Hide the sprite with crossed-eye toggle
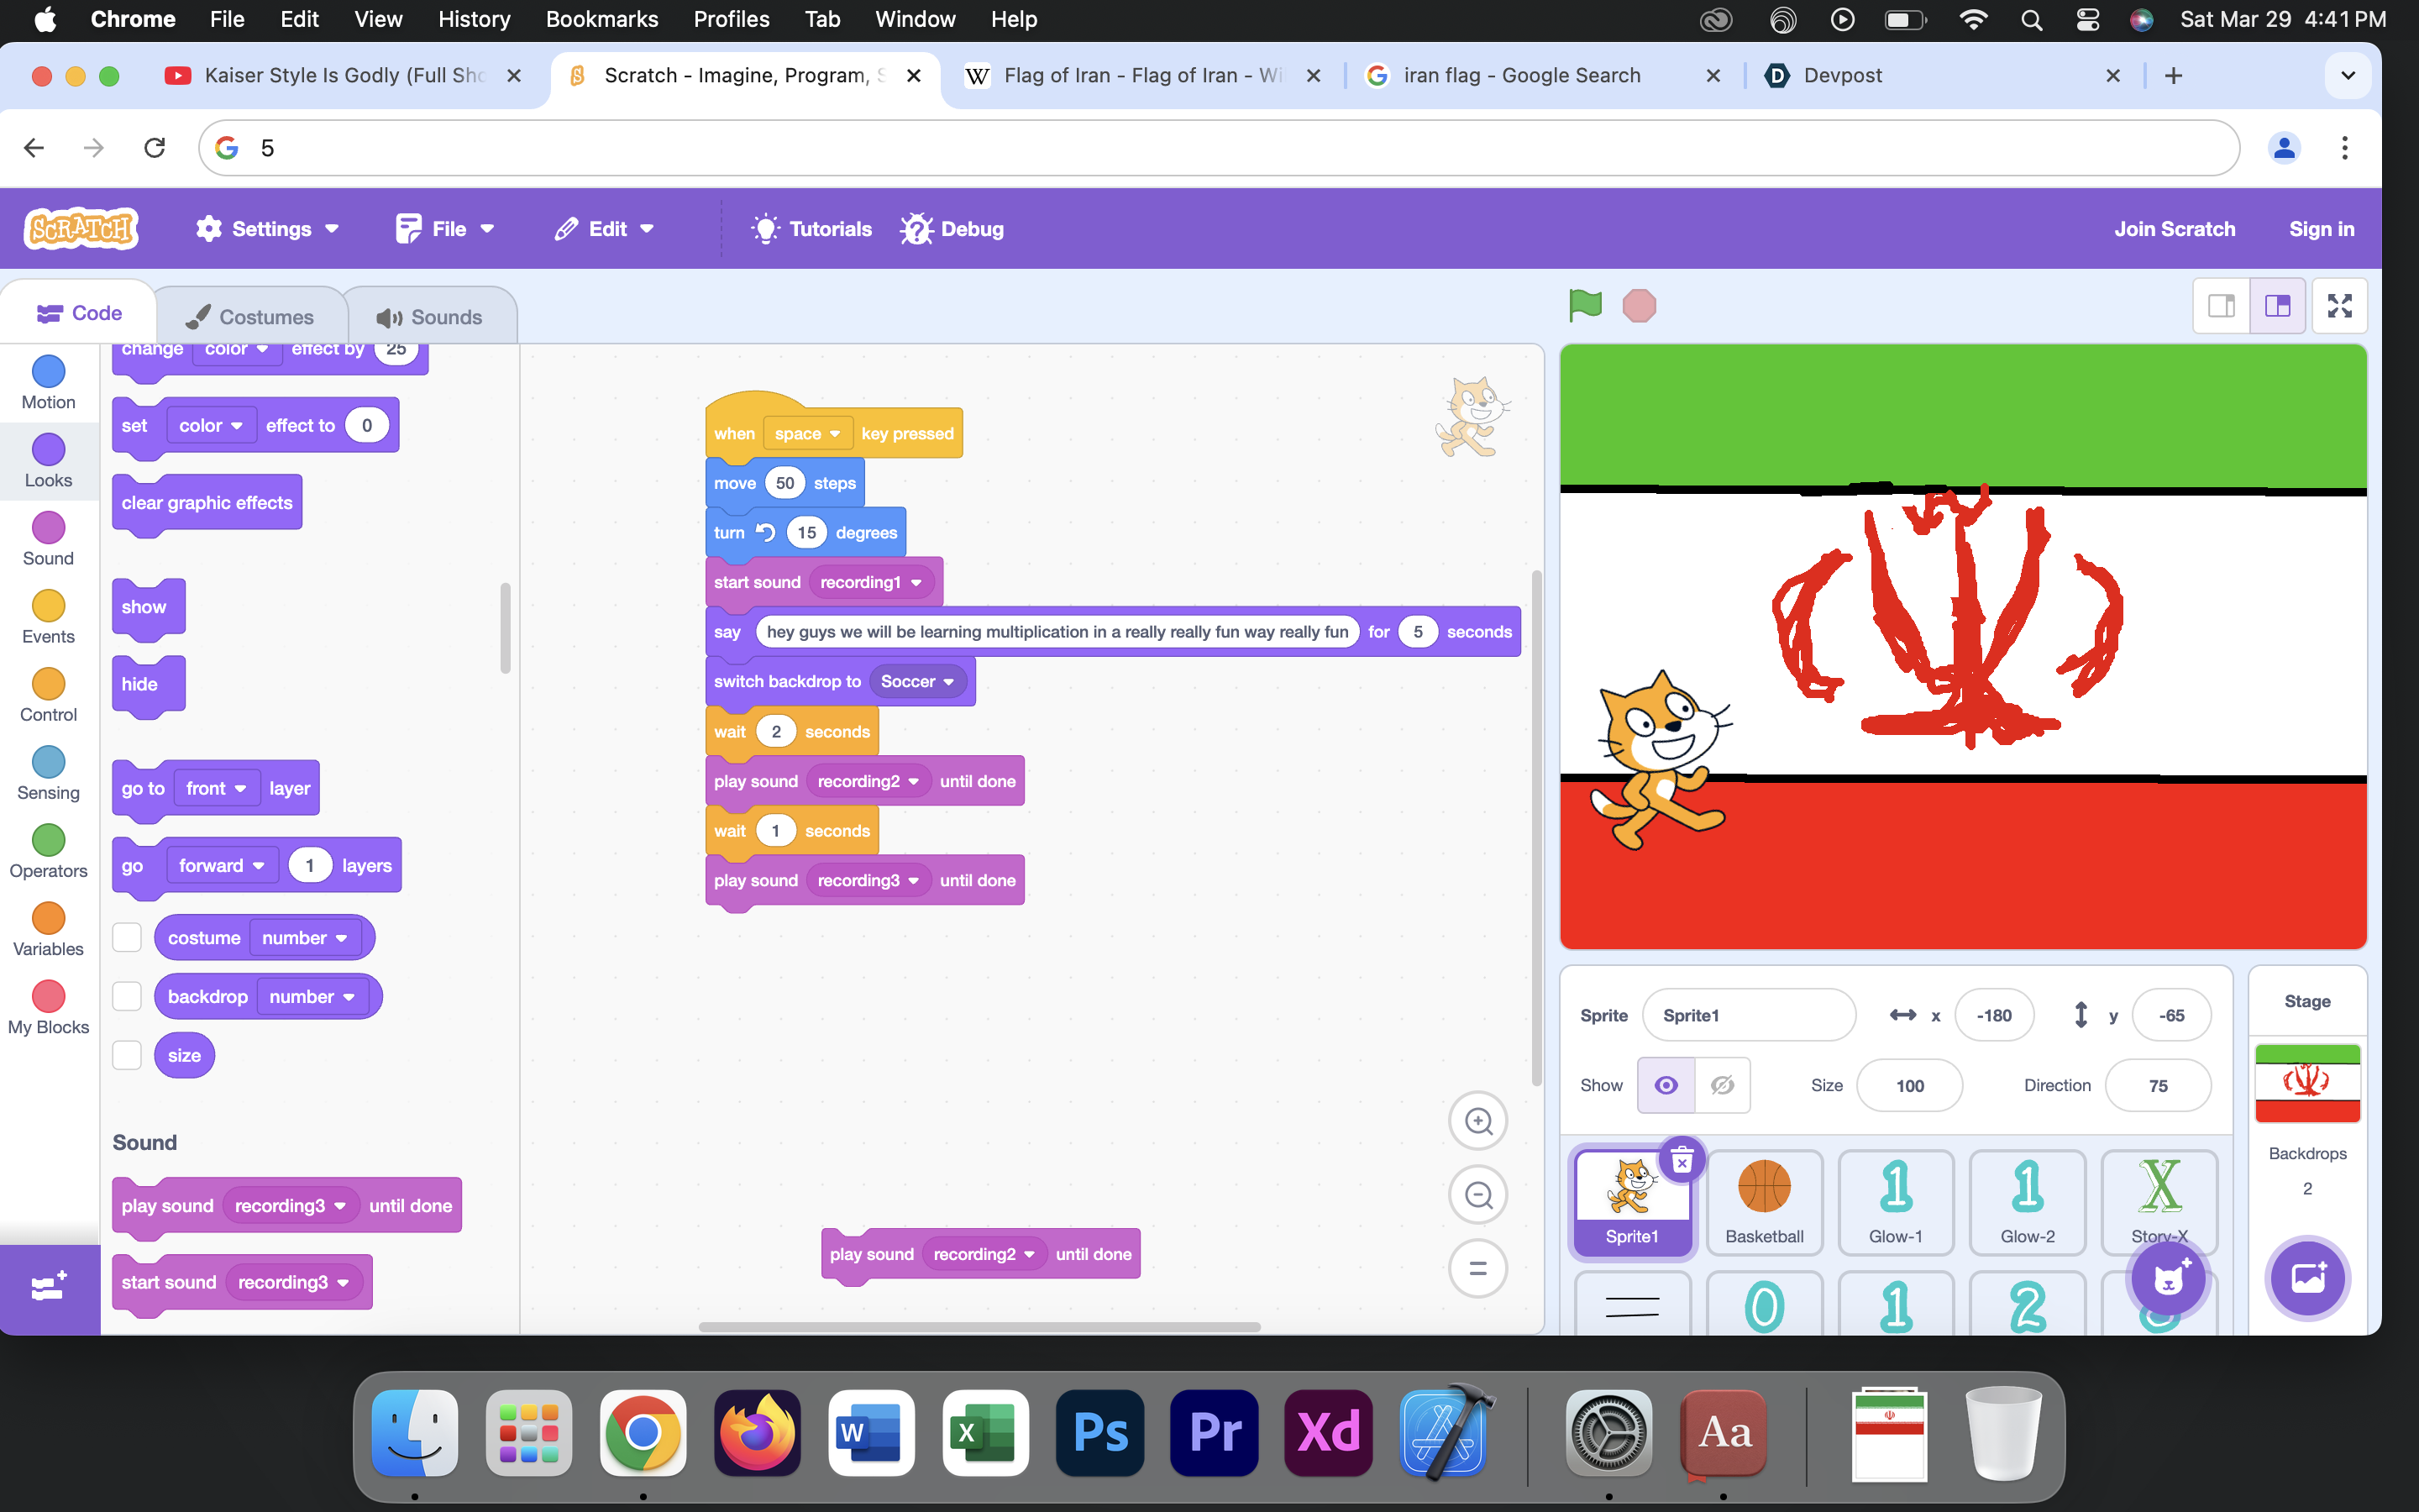The height and width of the screenshot is (1512, 2419). [1723, 1085]
